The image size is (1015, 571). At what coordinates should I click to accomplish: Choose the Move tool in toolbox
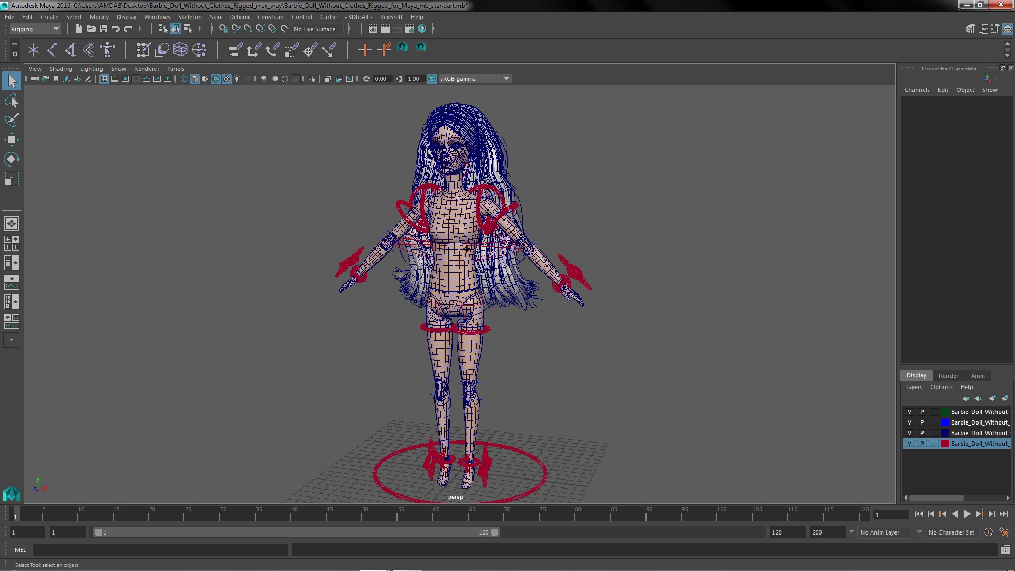click(x=12, y=140)
